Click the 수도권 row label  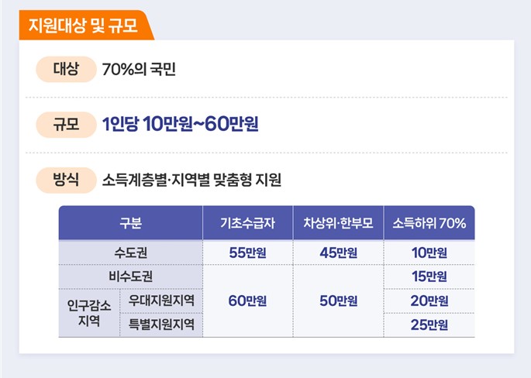tap(130, 253)
